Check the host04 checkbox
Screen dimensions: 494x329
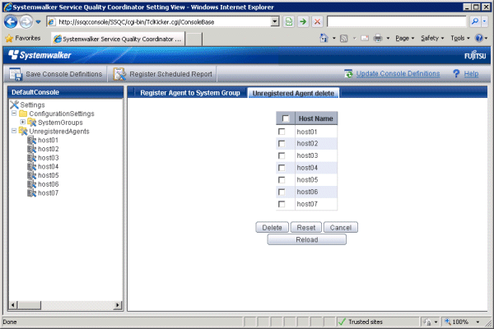[x=282, y=168]
